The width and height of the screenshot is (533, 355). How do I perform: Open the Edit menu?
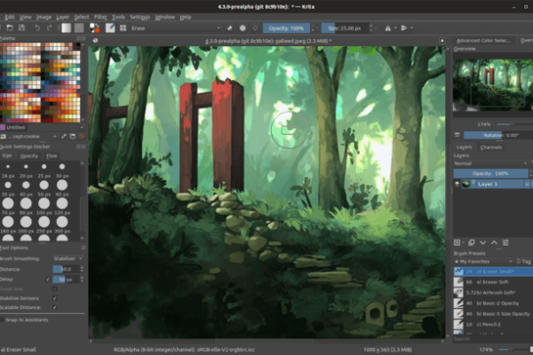coord(9,17)
